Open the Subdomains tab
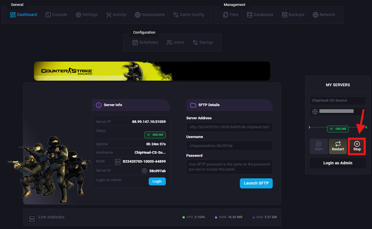 point(150,15)
